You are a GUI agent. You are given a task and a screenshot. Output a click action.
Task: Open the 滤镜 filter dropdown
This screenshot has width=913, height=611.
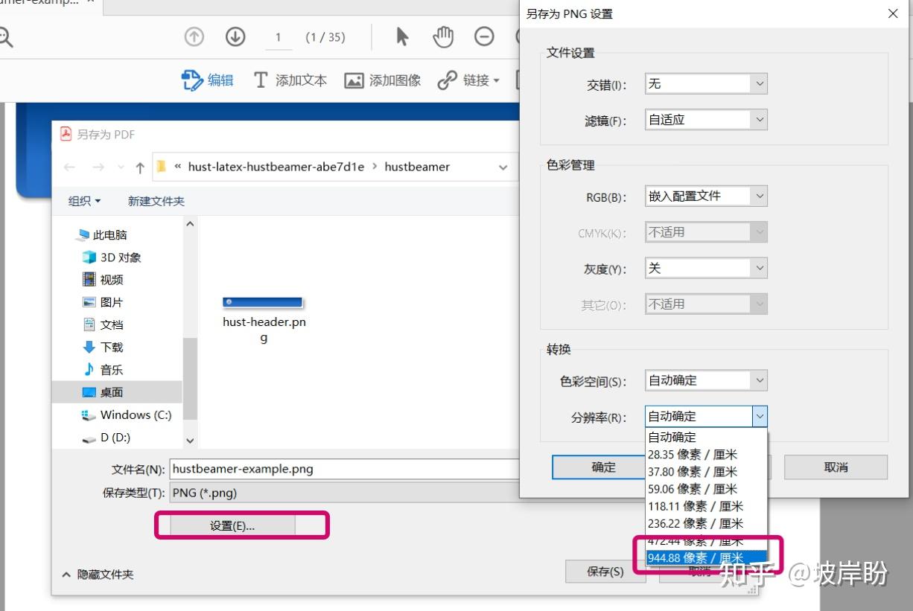coord(759,119)
